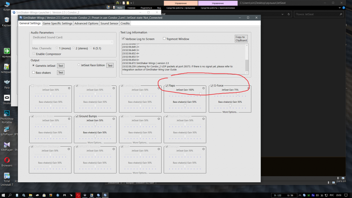This screenshot has width=352, height=198.
Task: Click the text log vertical scrollbar
Action: 247,59
